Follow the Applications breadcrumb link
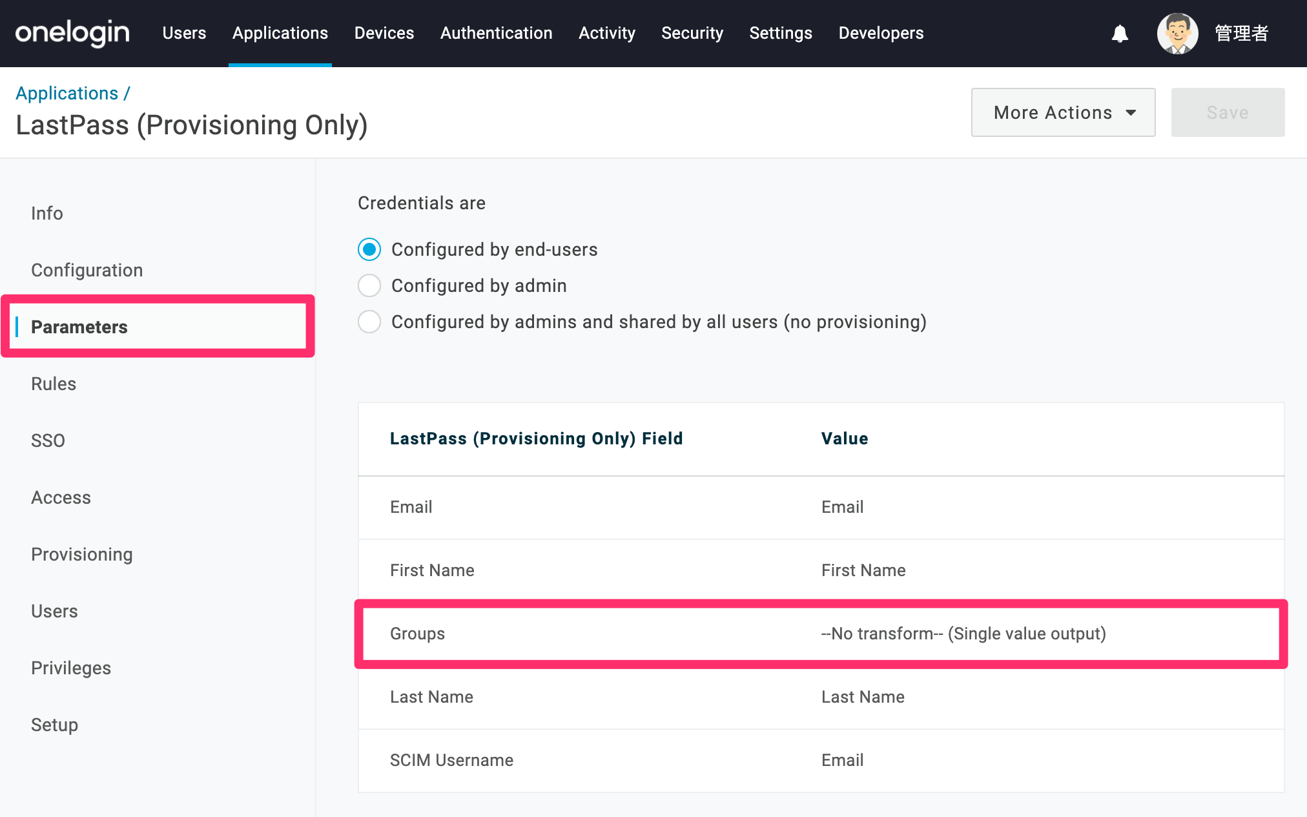 [x=67, y=93]
